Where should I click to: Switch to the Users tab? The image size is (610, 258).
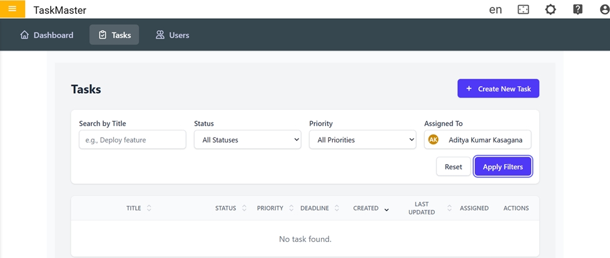coord(172,35)
